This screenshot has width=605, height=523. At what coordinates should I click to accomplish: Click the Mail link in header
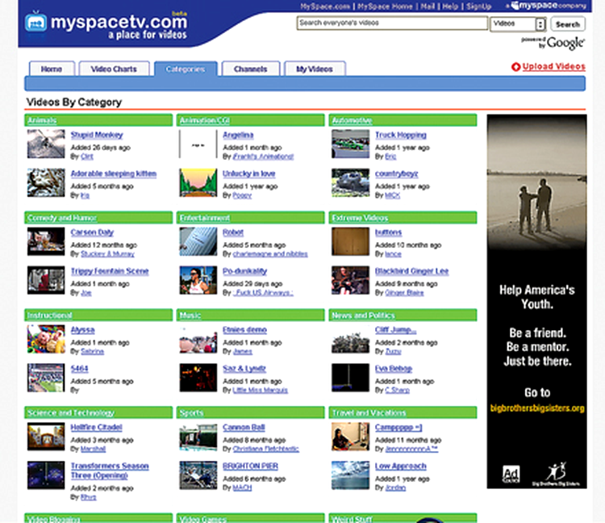click(x=428, y=6)
